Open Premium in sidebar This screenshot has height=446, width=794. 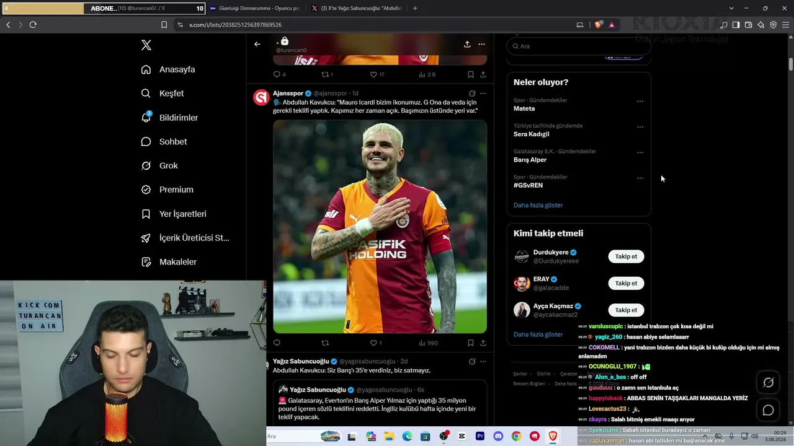167,190
